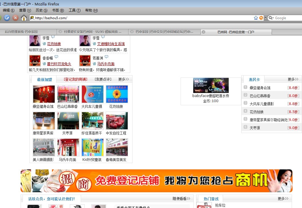Click comment bubble icon next to 香香嘴
This screenshot has width=302, height=208.
coord(56,57)
